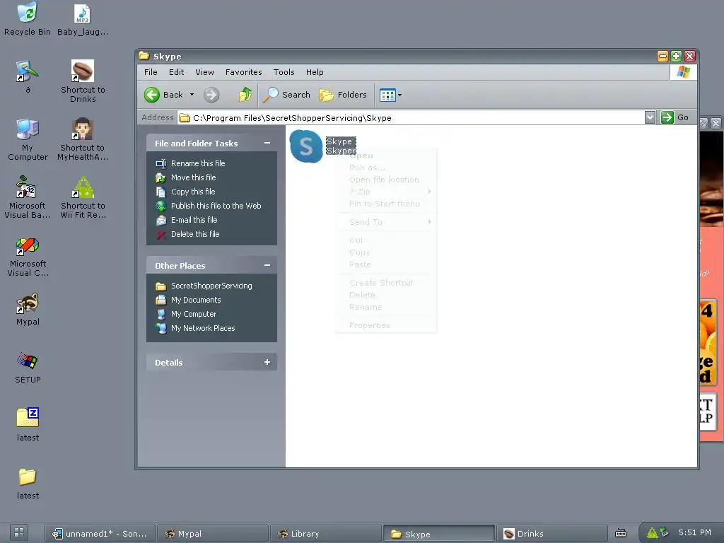This screenshot has height=543, width=724.
Task: Go to SecretShopperServicing folder link
Action: tap(211, 286)
